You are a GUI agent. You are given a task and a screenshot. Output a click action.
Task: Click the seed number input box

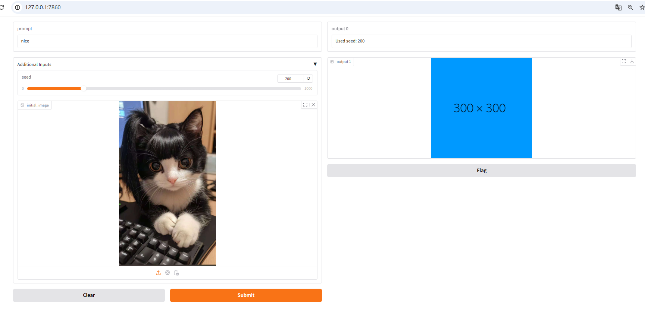(x=290, y=79)
